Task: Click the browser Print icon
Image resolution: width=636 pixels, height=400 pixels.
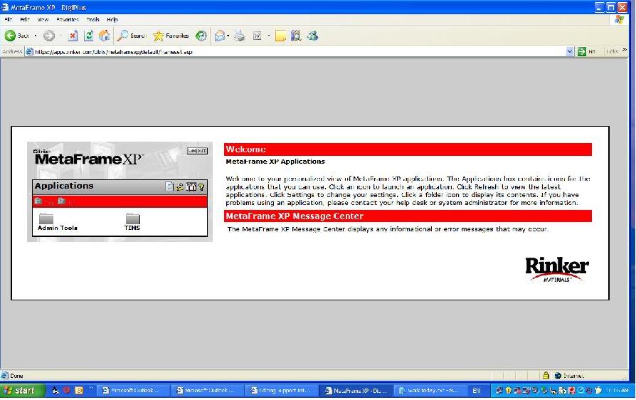Action: click(240, 35)
